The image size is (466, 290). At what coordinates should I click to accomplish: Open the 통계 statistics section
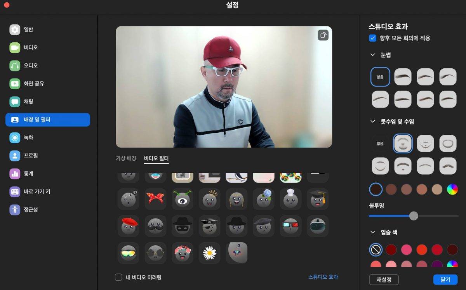48,174
